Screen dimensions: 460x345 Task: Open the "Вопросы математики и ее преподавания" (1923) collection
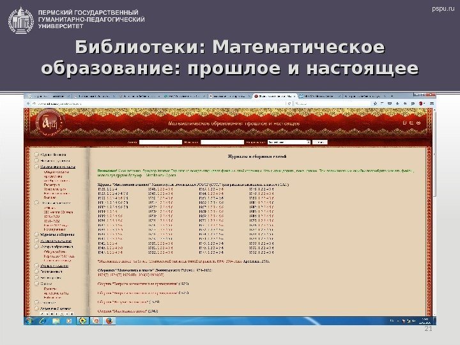click(x=143, y=284)
